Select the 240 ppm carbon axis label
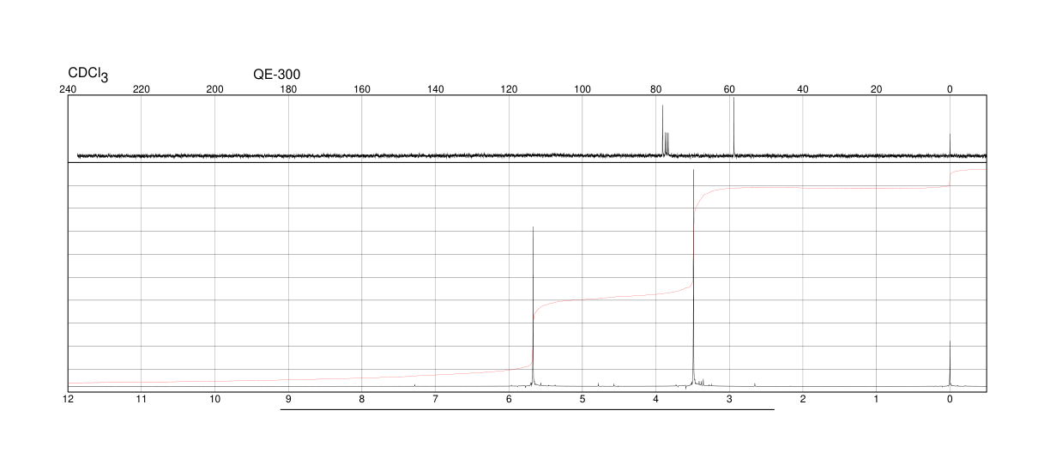The image size is (1050, 453). tap(68, 89)
